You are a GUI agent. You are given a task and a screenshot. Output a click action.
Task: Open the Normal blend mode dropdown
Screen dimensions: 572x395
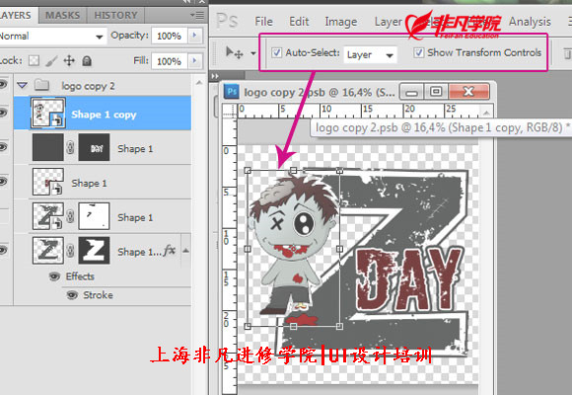point(52,37)
